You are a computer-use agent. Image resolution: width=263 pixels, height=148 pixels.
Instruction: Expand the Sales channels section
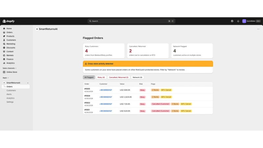point(10,68)
